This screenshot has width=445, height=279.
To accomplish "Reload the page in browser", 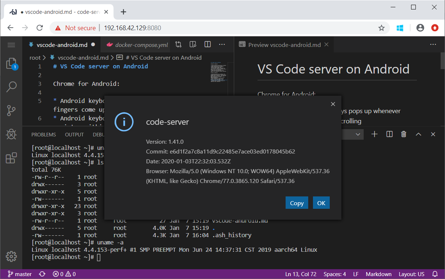I will [40, 28].
